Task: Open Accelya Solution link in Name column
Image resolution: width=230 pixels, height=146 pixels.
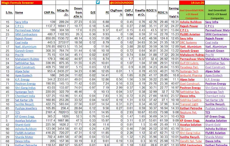Action: click(x=26, y=121)
